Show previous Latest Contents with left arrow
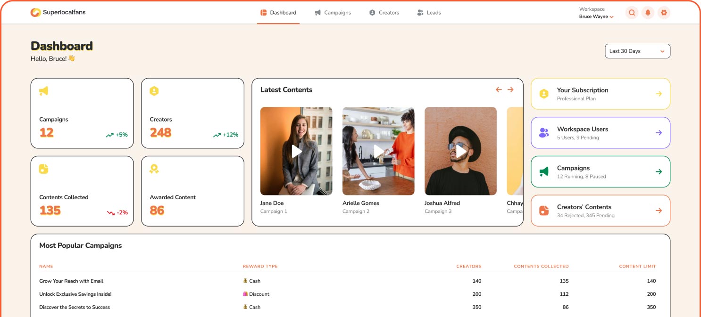 [x=499, y=89]
